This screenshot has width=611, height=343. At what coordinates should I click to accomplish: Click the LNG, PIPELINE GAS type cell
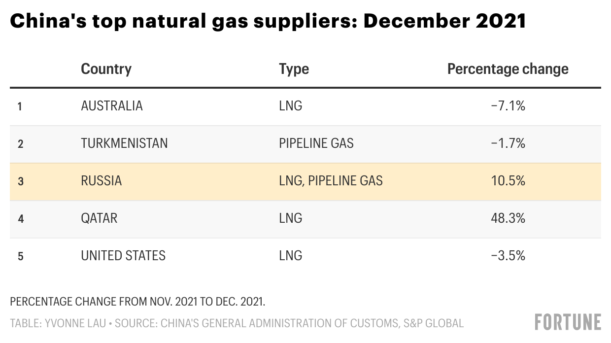(x=331, y=181)
